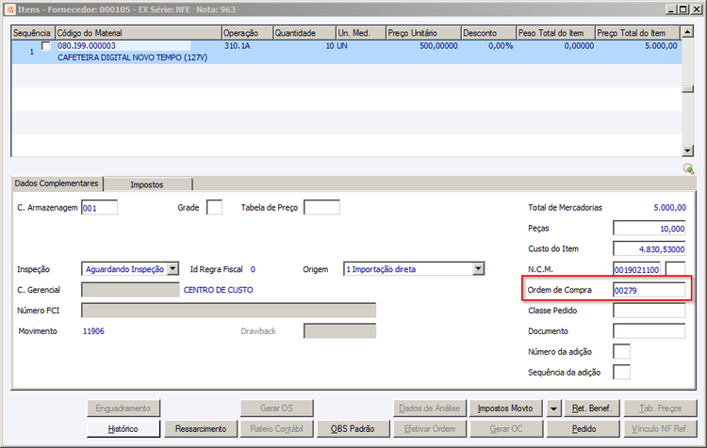Click the Número da adição box
Screen dimensions: 707x448
pos(621,352)
